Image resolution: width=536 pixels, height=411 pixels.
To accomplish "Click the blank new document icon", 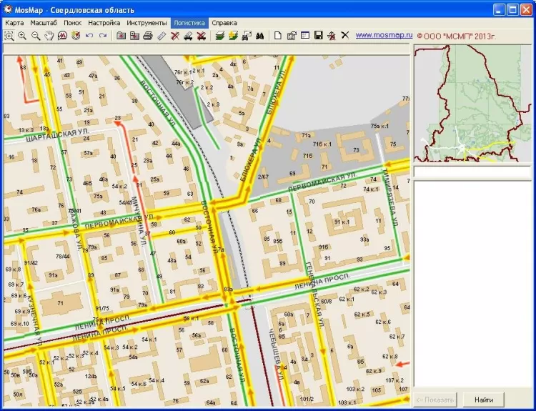I will point(278,36).
